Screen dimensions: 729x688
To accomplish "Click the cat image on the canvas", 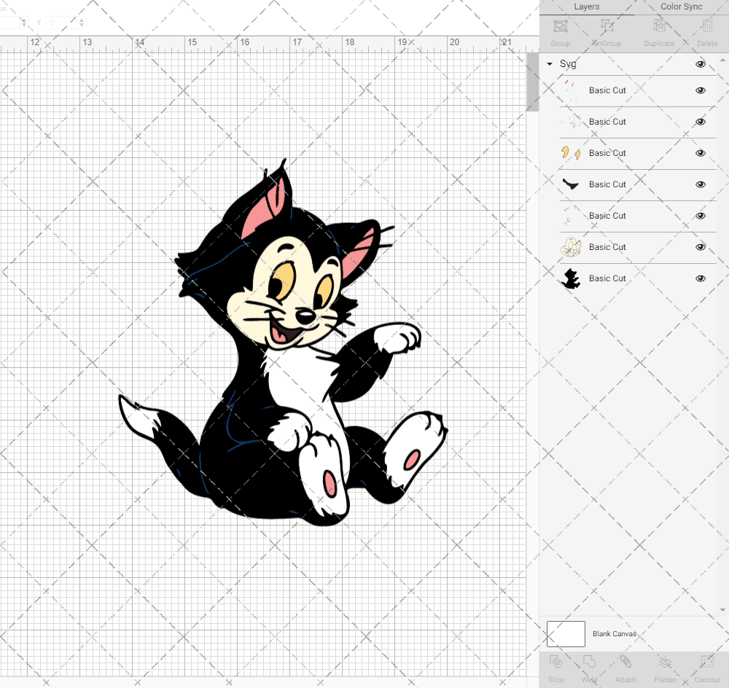I will 284,344.
